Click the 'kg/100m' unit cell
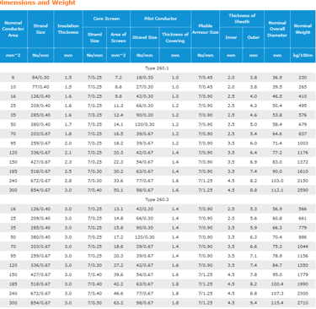316x309 pixels. [x=303, y=55]
